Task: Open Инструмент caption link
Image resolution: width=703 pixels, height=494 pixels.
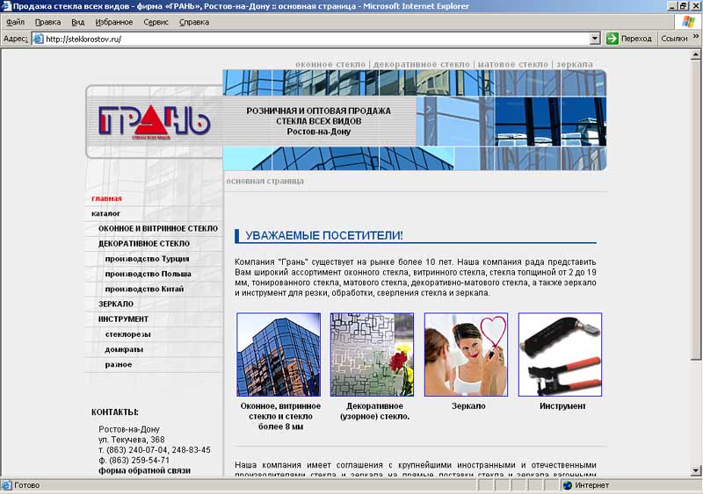Action: coord(562,406)
